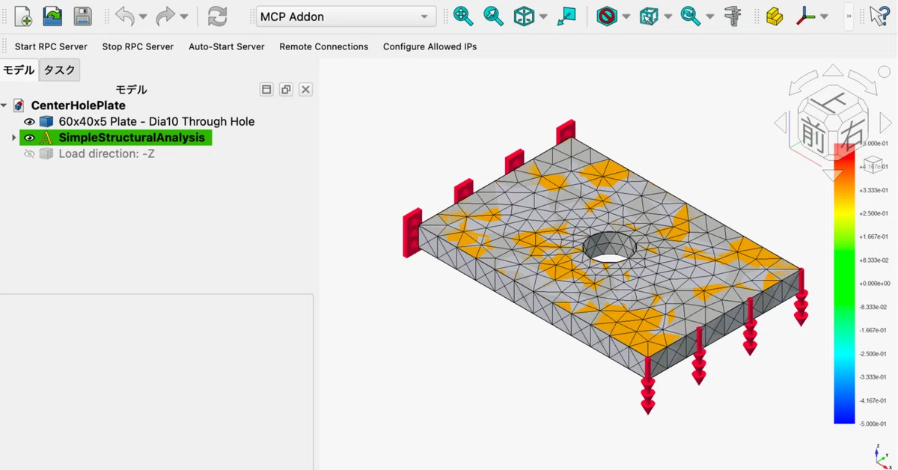Activate the measure caliper tool

point(733,16)
